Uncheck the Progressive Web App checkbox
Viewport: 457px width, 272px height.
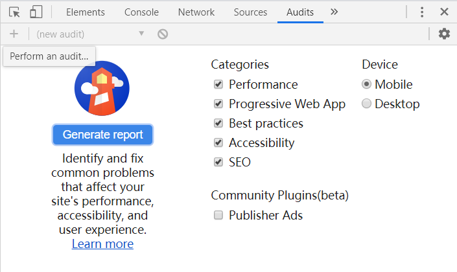218,104
